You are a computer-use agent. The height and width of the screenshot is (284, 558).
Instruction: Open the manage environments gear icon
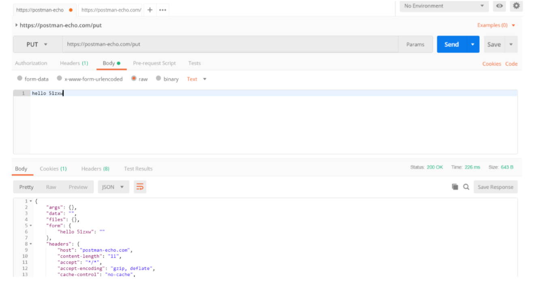[516, 6]
